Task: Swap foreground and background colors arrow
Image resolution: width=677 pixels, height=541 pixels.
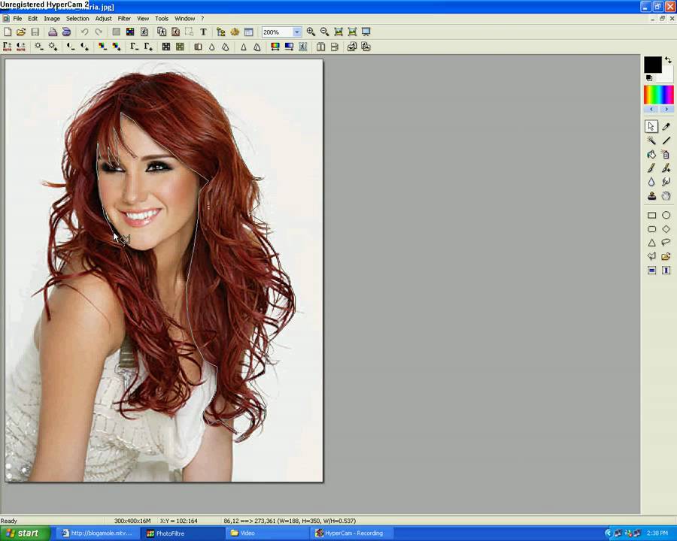Action: 669,60
